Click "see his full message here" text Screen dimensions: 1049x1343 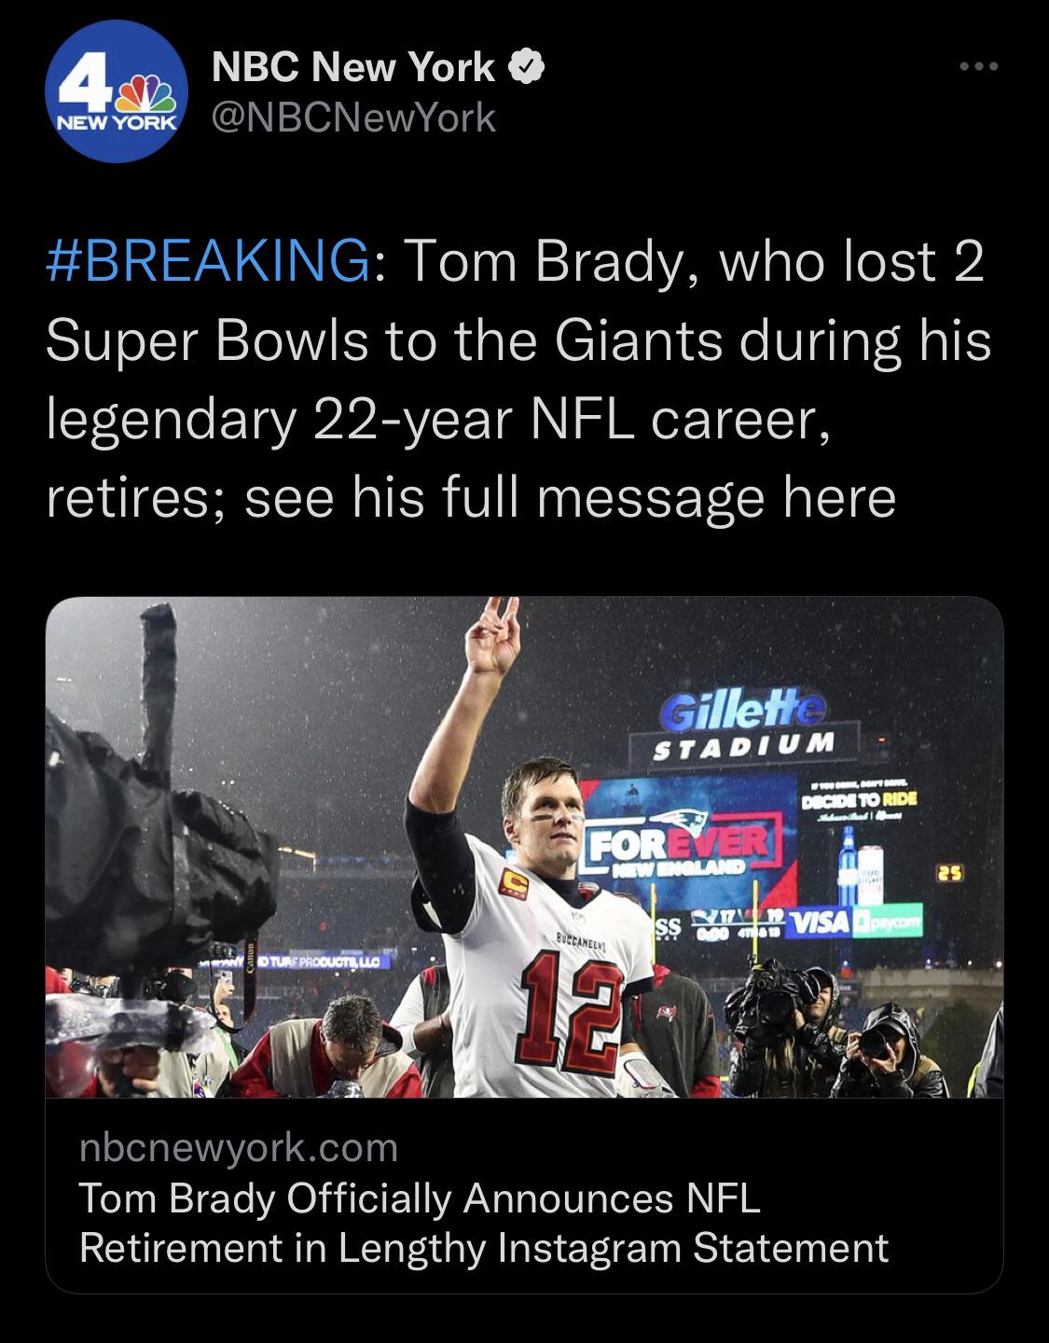point(570,497)
